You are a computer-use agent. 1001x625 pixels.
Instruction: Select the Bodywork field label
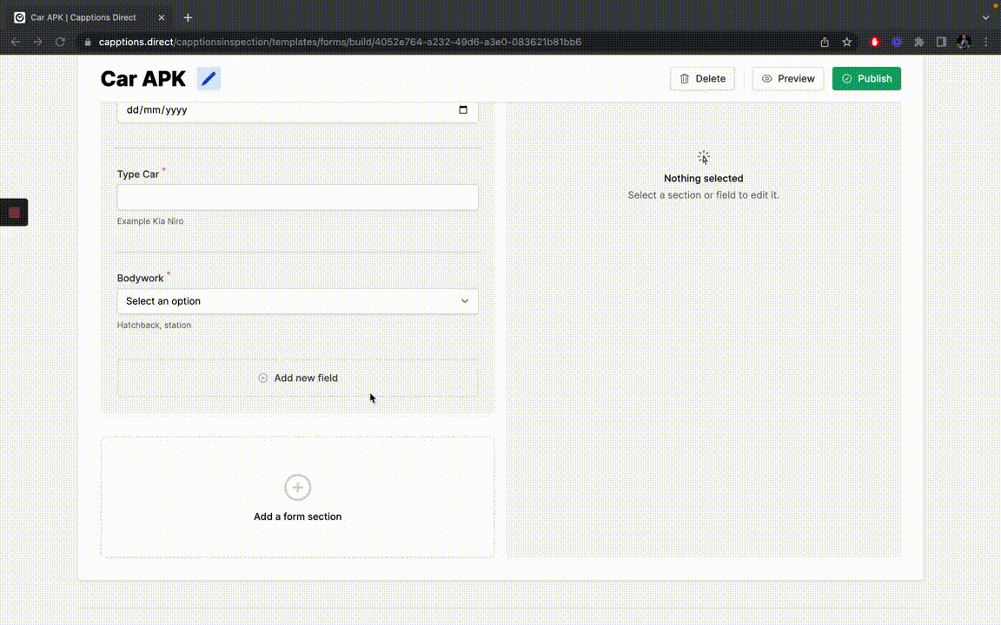(x=141, y=278)
